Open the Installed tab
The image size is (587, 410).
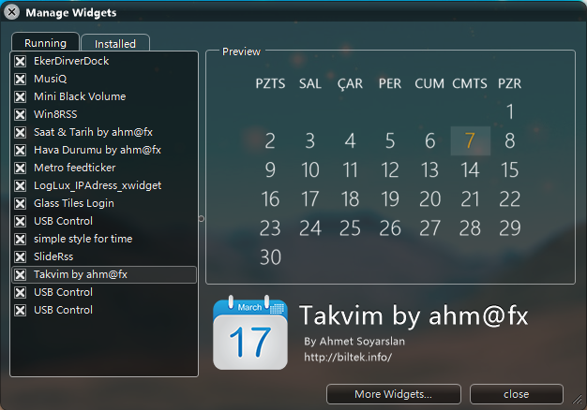pyautogui.click(x=115, y=44)
